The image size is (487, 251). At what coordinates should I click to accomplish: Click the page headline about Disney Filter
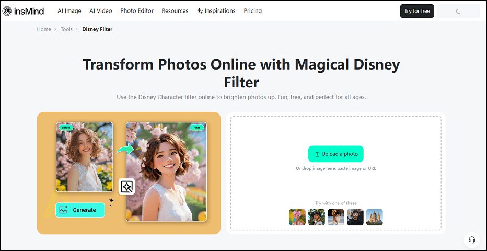[241, 73]
